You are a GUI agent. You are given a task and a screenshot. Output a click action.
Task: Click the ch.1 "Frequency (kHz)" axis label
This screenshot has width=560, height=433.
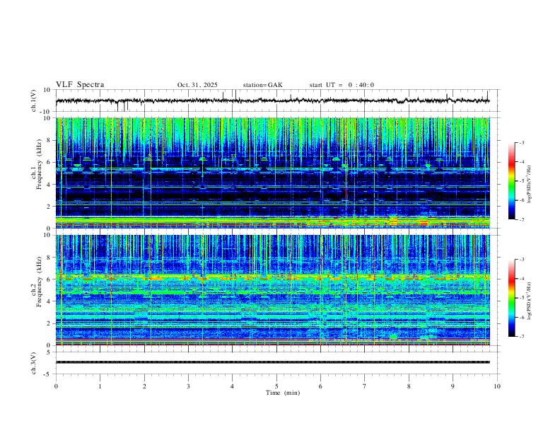[40, 164]
